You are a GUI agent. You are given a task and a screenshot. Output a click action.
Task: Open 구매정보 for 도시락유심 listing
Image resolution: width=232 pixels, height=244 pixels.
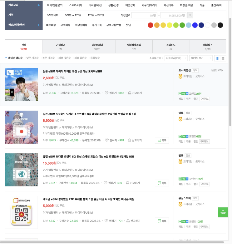pos(204,99)
